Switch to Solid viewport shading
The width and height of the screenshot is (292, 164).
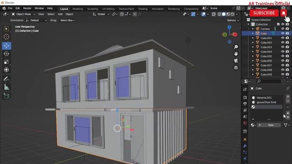click(x=224, y=14)
